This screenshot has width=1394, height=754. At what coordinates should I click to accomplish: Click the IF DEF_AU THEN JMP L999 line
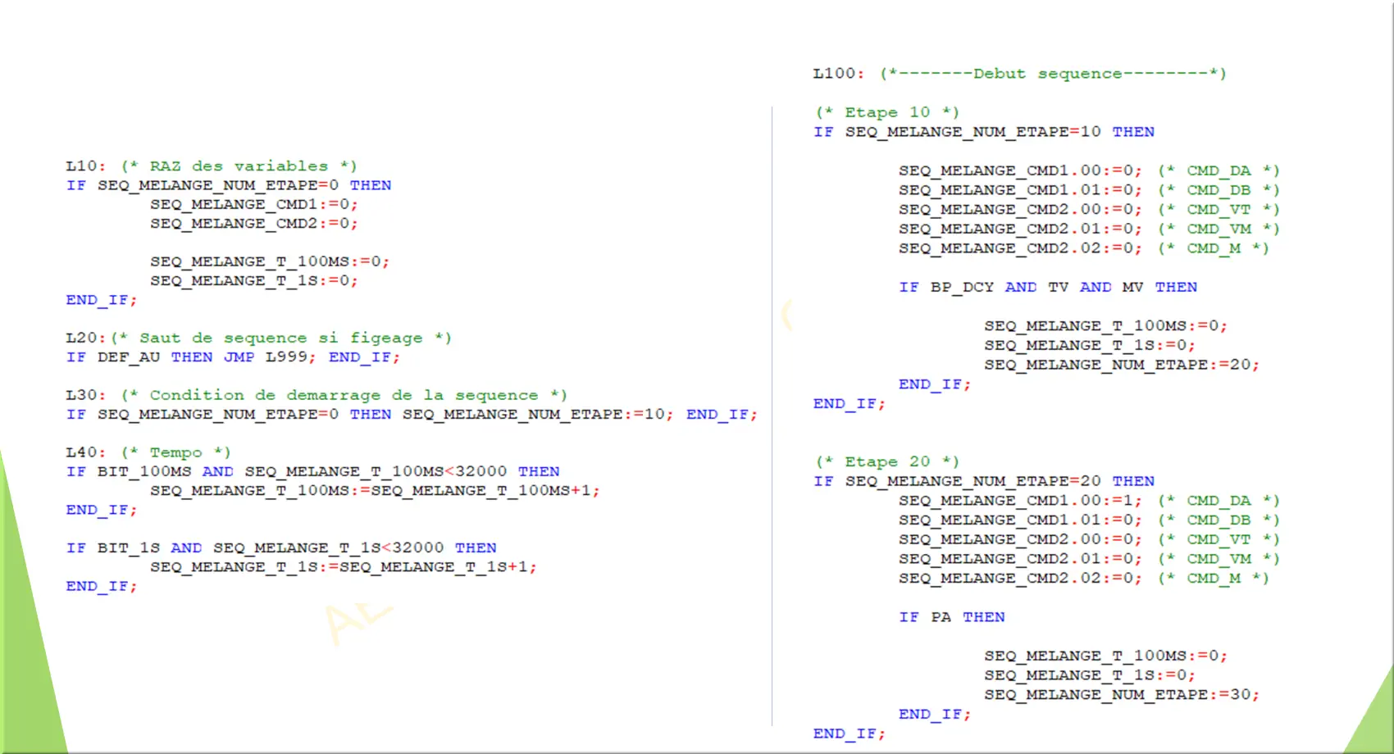(233, 357)
